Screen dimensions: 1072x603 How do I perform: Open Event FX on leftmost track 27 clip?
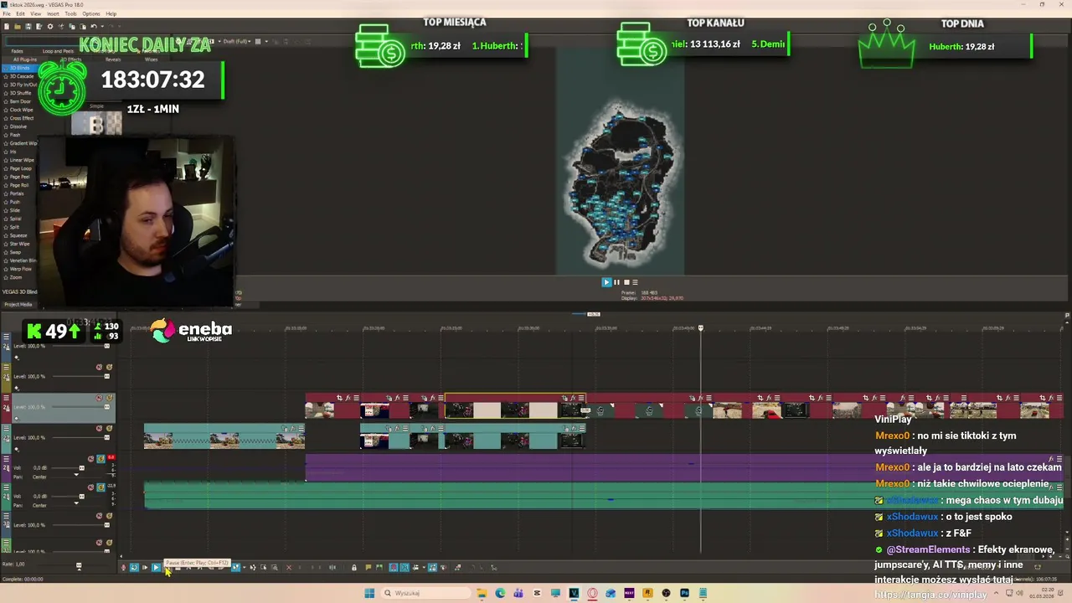[x=292, y=428]
